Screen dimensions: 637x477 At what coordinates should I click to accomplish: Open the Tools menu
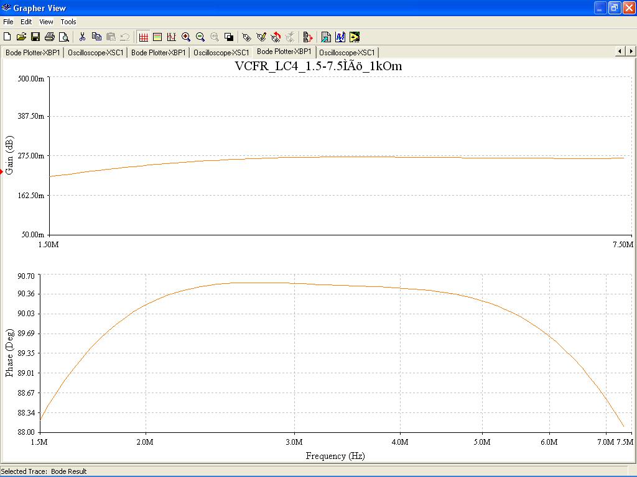point(68,22)
